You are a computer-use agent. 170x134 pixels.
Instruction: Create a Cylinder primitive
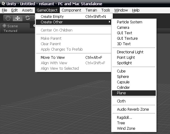[134, 87]
